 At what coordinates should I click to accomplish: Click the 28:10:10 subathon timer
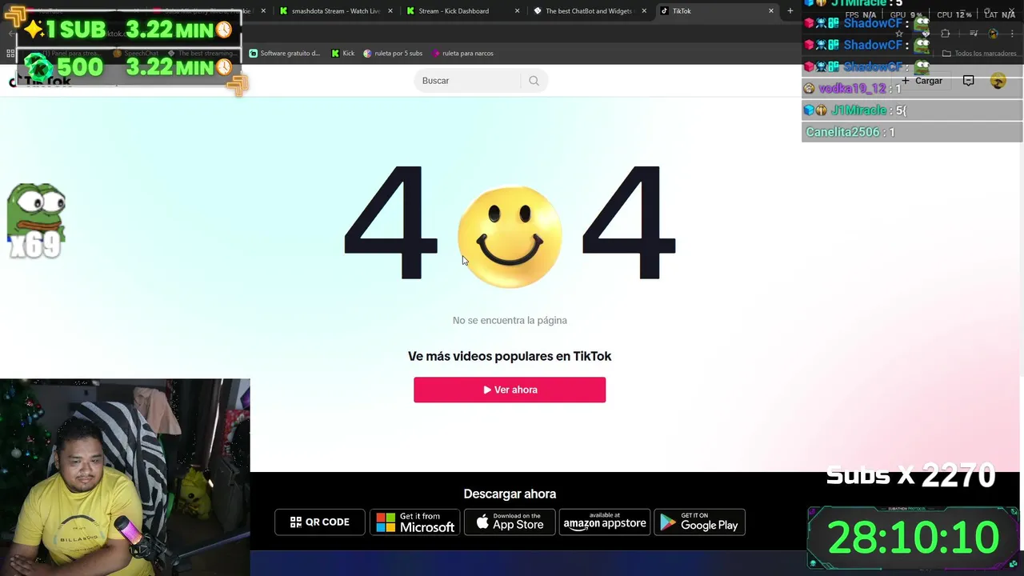click(x=913, y=538)
